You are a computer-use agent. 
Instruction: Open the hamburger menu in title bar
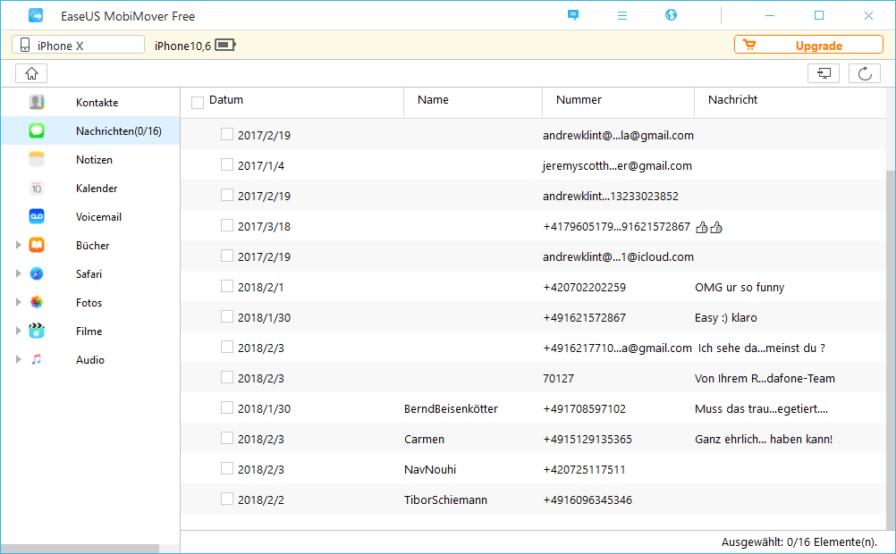[x=622, y=16]
